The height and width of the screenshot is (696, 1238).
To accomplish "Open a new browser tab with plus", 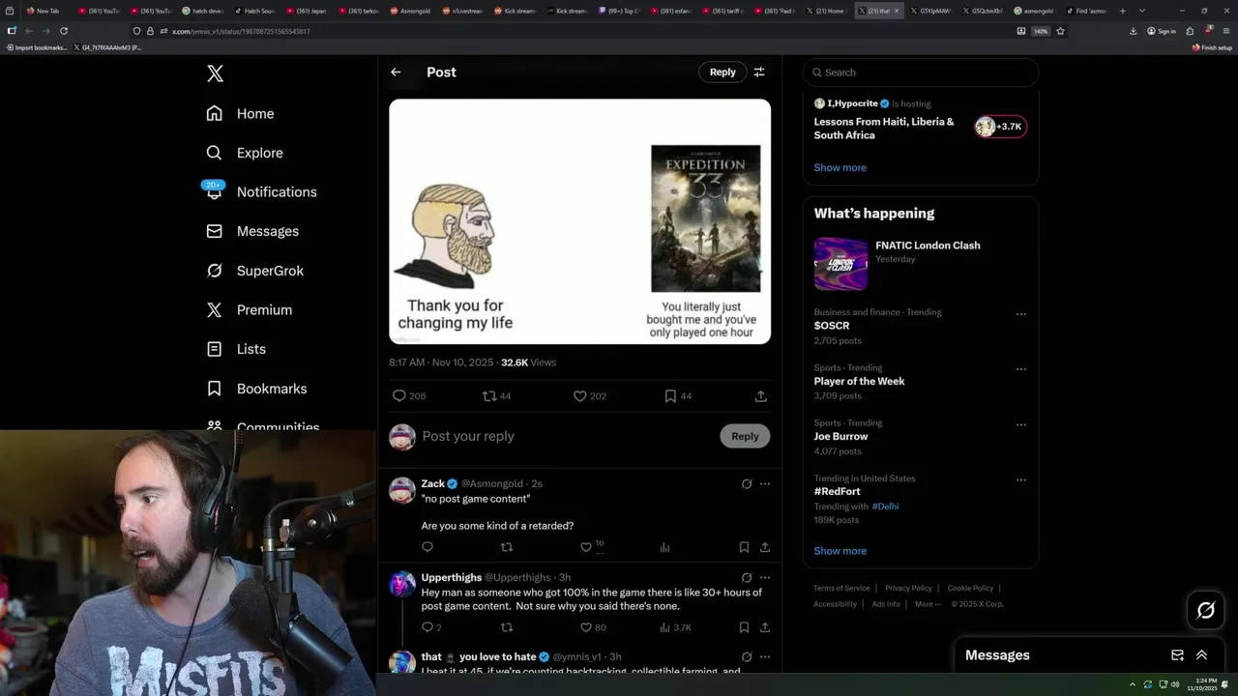I will (1122, 11).
